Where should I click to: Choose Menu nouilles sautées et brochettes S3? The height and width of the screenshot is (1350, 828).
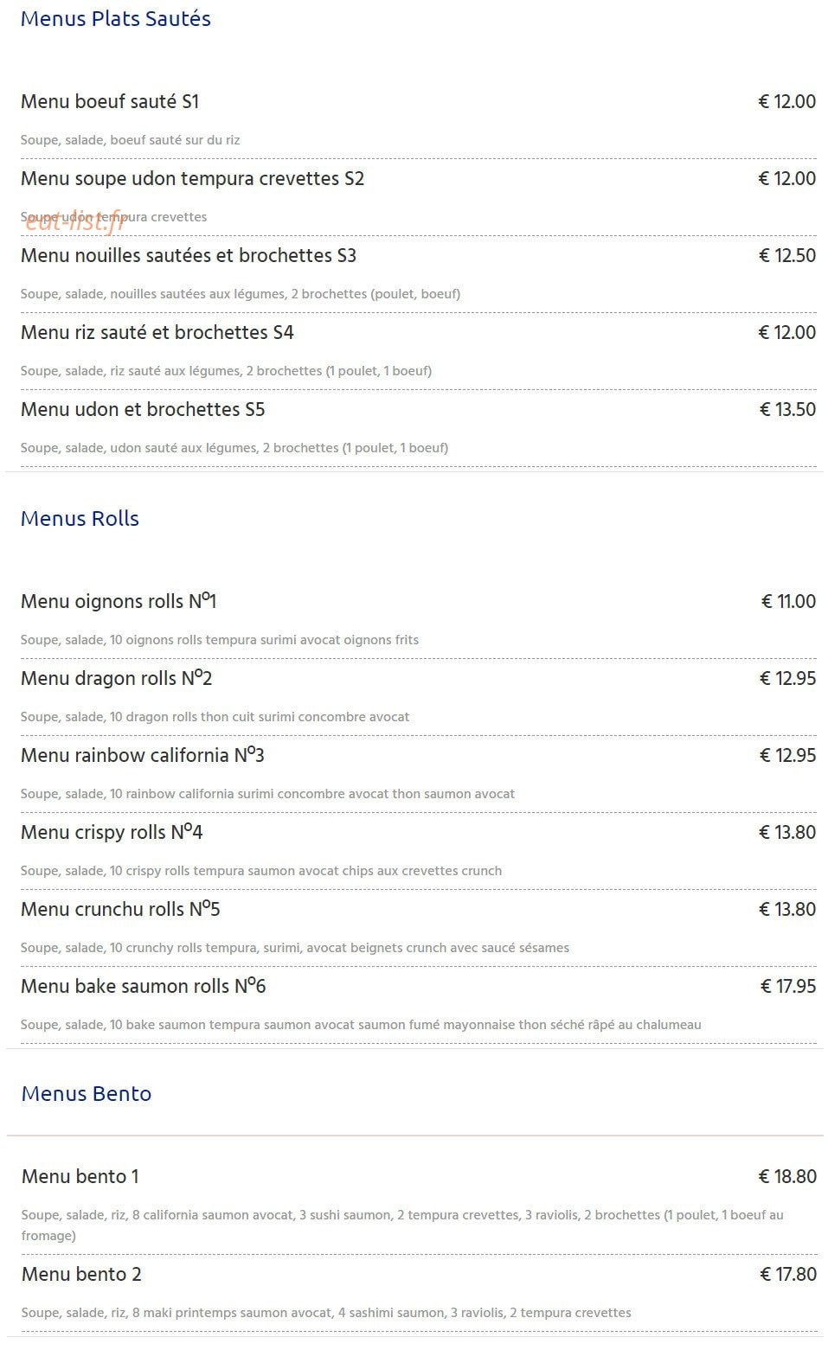189,256
